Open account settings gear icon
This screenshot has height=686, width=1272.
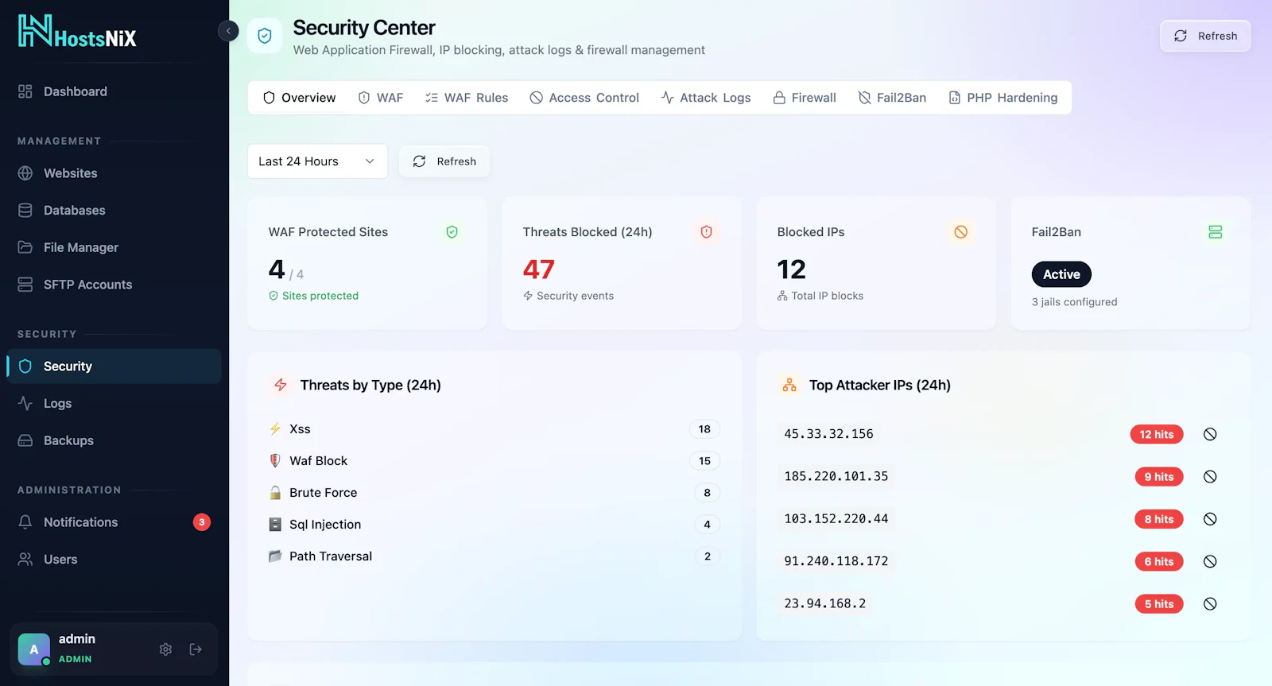(165, 649)
